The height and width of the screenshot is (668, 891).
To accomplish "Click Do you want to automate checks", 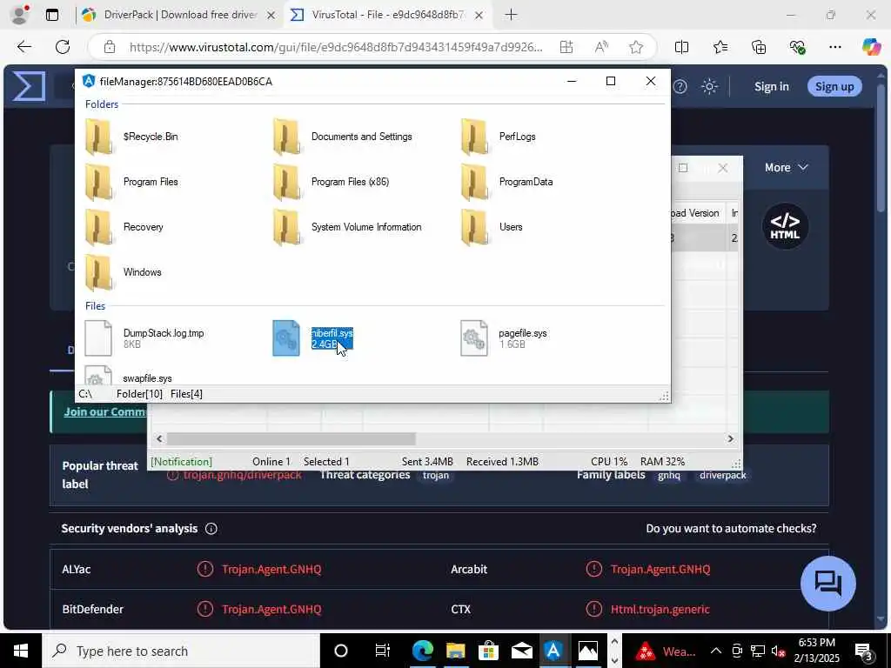I will pyautogui.click(x=731, y=528).
